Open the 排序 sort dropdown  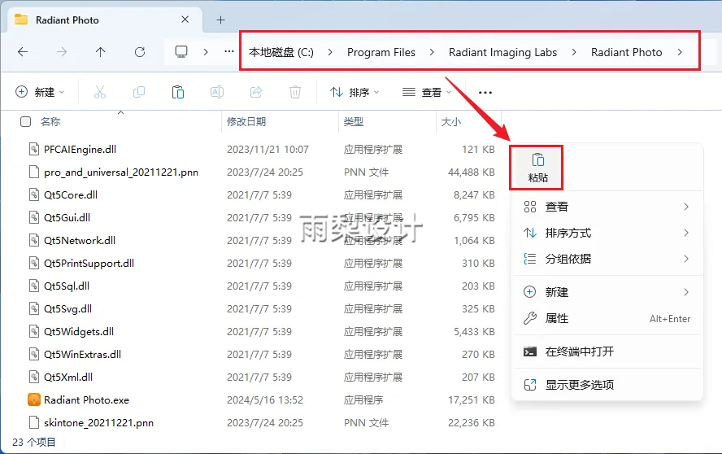(x=354, y=92)
